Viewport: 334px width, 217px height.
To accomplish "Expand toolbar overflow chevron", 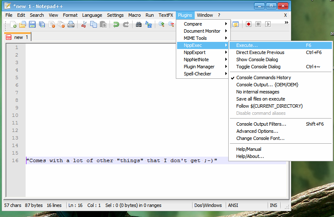I will tap(286, 22).
